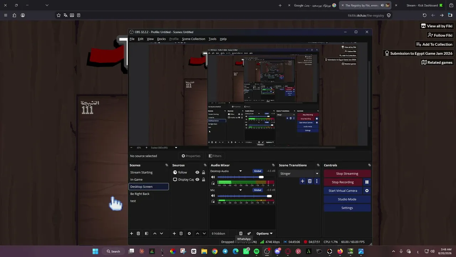Open Mic options dropdown arrow
The height and width of the screenshot is (257, 456).
coord(240,190)
